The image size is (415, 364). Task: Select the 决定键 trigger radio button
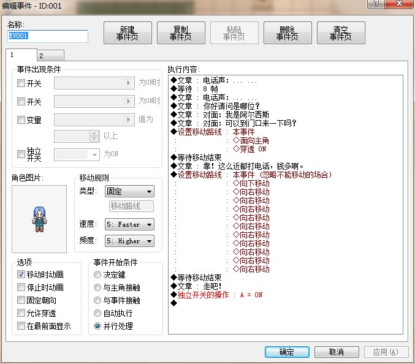(x=97, y=275)
